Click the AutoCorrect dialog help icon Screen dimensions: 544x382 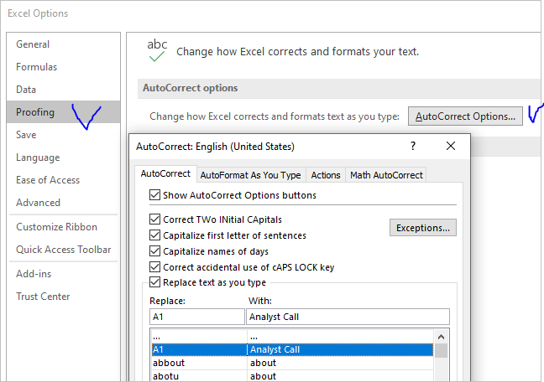click(413, 146)
